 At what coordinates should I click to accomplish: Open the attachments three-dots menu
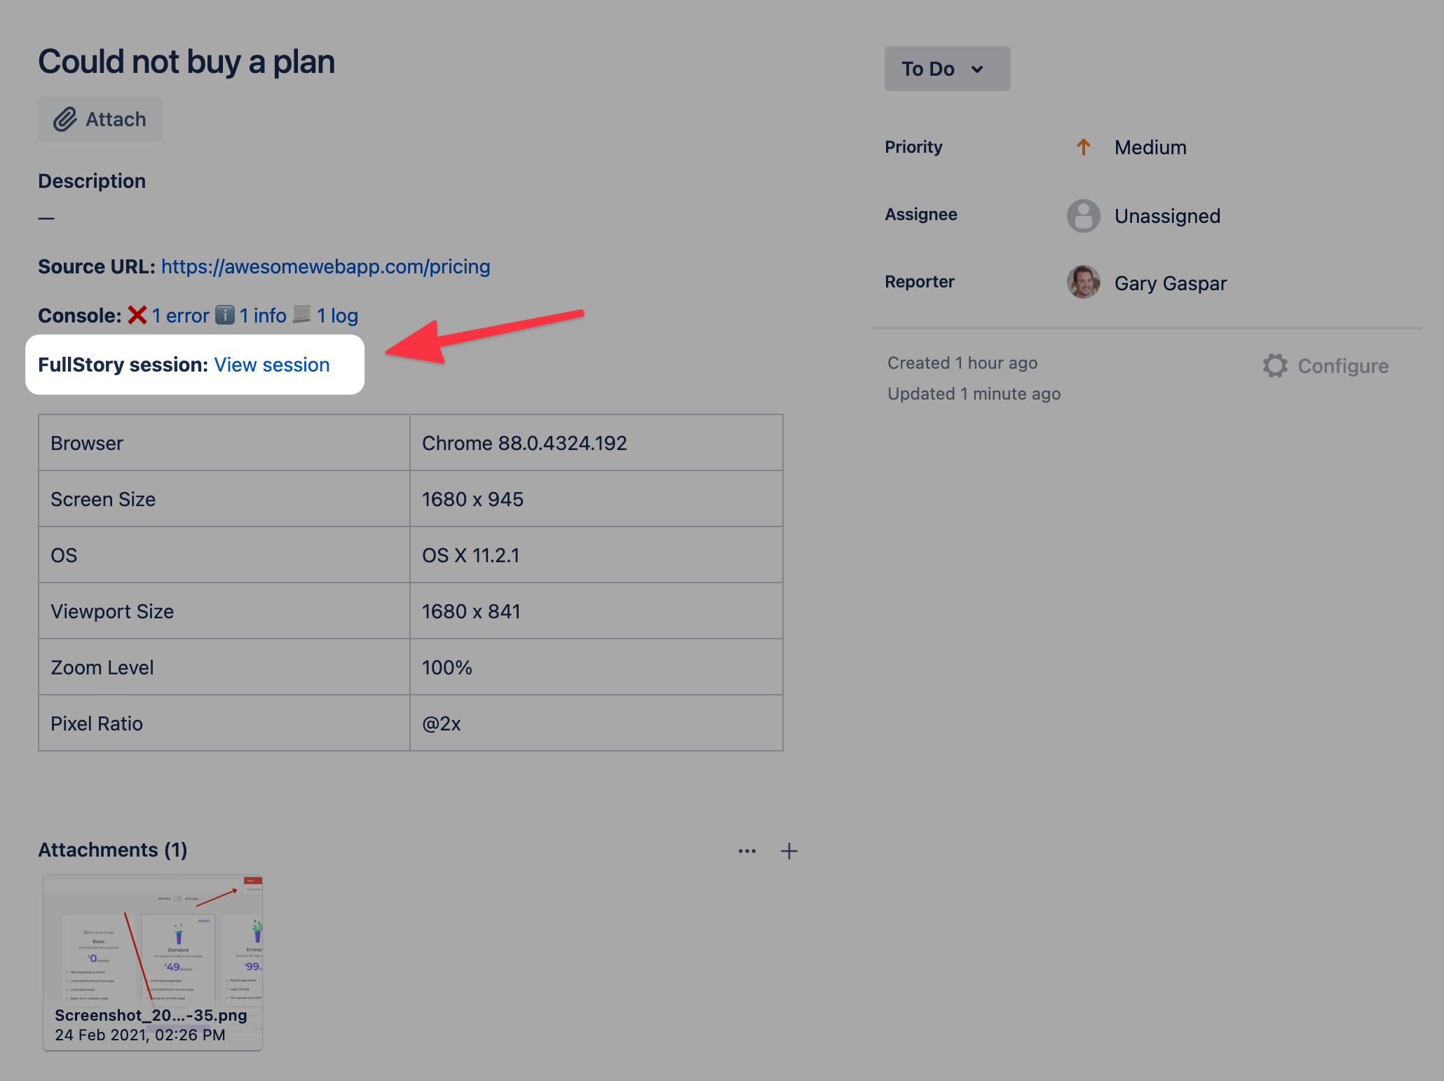tap(747, 851)
